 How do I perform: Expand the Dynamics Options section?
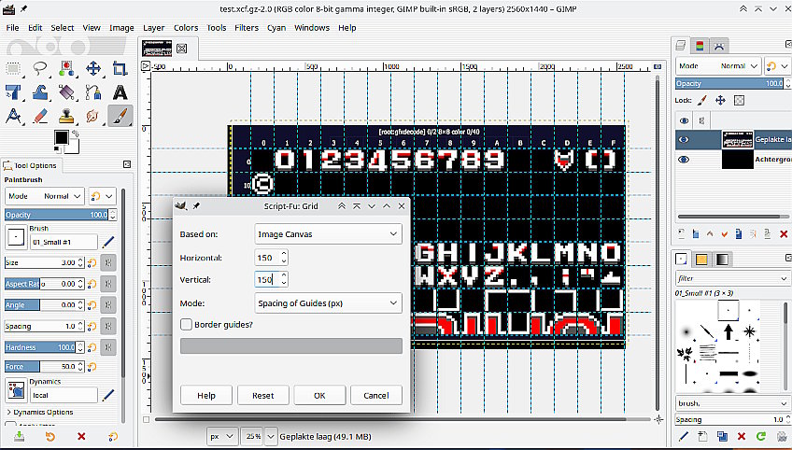9,412
